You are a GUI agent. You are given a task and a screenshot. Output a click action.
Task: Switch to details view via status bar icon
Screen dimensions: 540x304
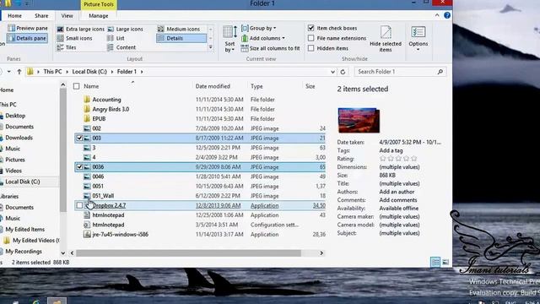click(435, 263)
